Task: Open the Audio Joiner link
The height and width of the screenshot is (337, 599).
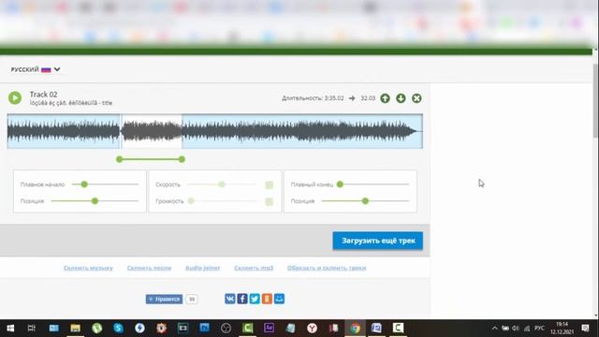Action: [x=203, y=268]
